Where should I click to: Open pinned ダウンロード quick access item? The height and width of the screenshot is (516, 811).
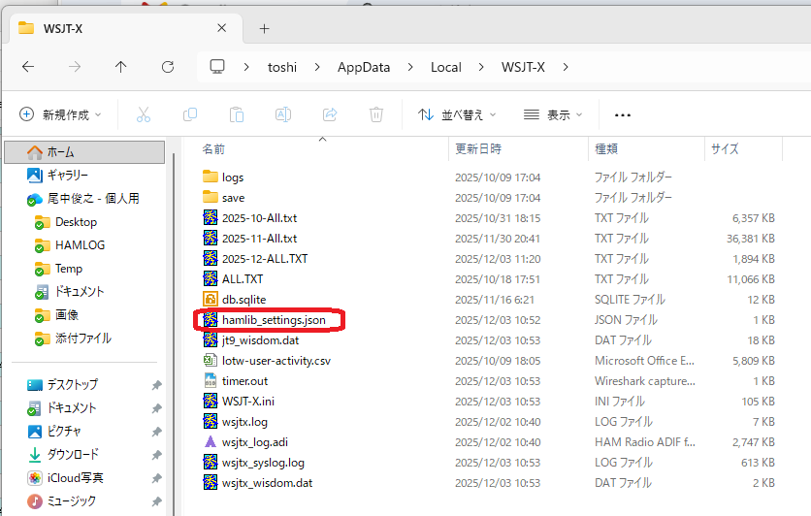(x=73, y=455)
